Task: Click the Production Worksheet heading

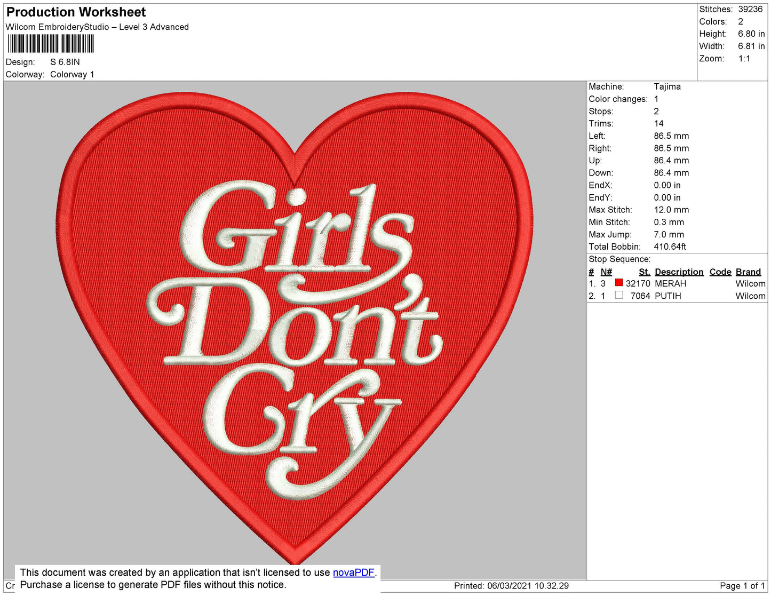Action: click(x=76, y=12)
